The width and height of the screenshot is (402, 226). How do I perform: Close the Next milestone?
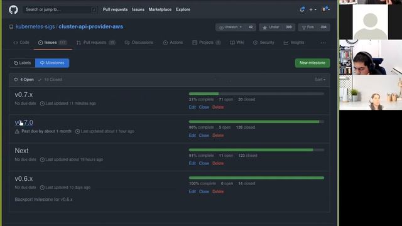[x=204, y=163]
